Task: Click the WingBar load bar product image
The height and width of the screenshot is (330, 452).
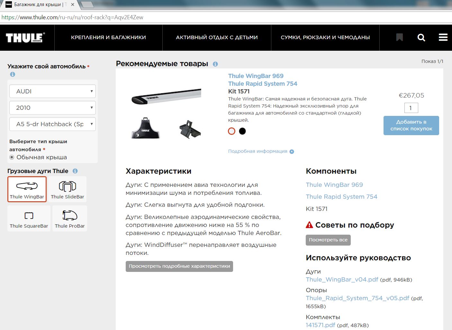Action: click(166, 96)
